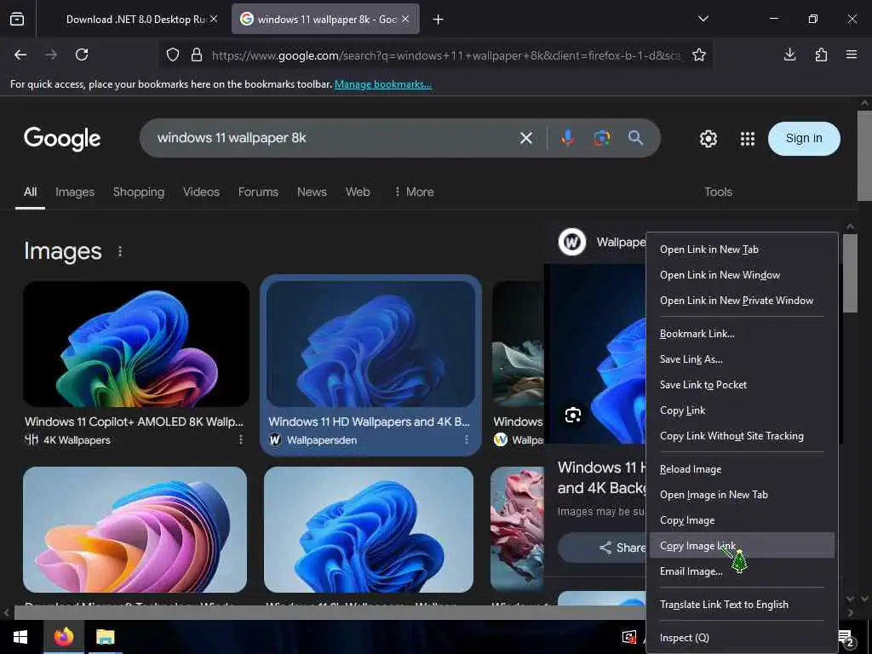This screenshot has height=654, width=872.
Task: Open Copilot+ AMOLED rainbow bloom thumbnail
Action: coord(136,344)
